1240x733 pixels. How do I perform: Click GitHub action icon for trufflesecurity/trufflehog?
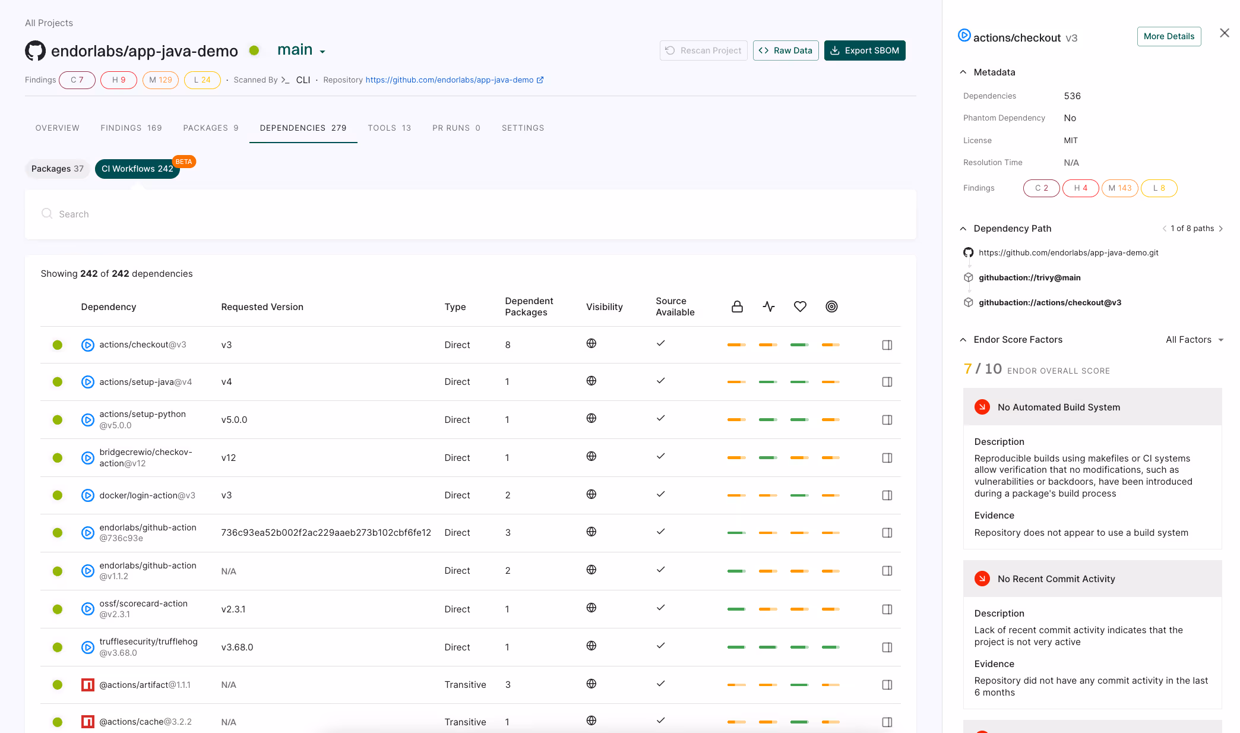(88, 647)
